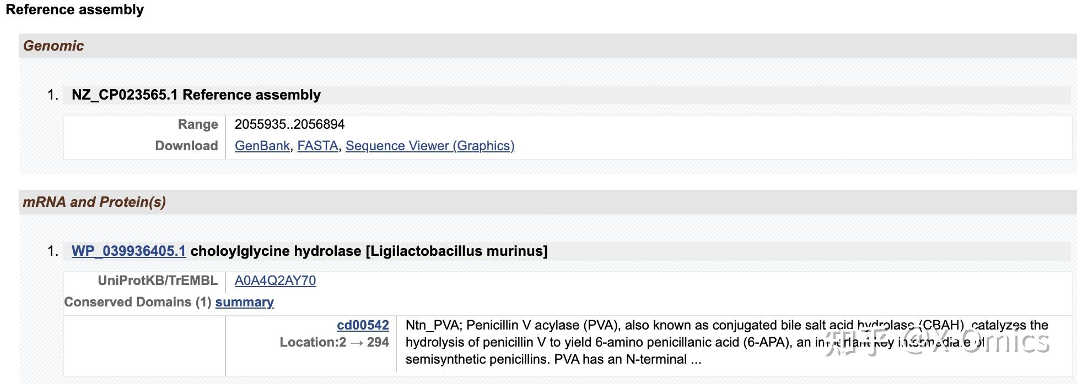Click the range value 2055935..2056894
This screenshot has height=384, width=1077.
pos(289,124)
